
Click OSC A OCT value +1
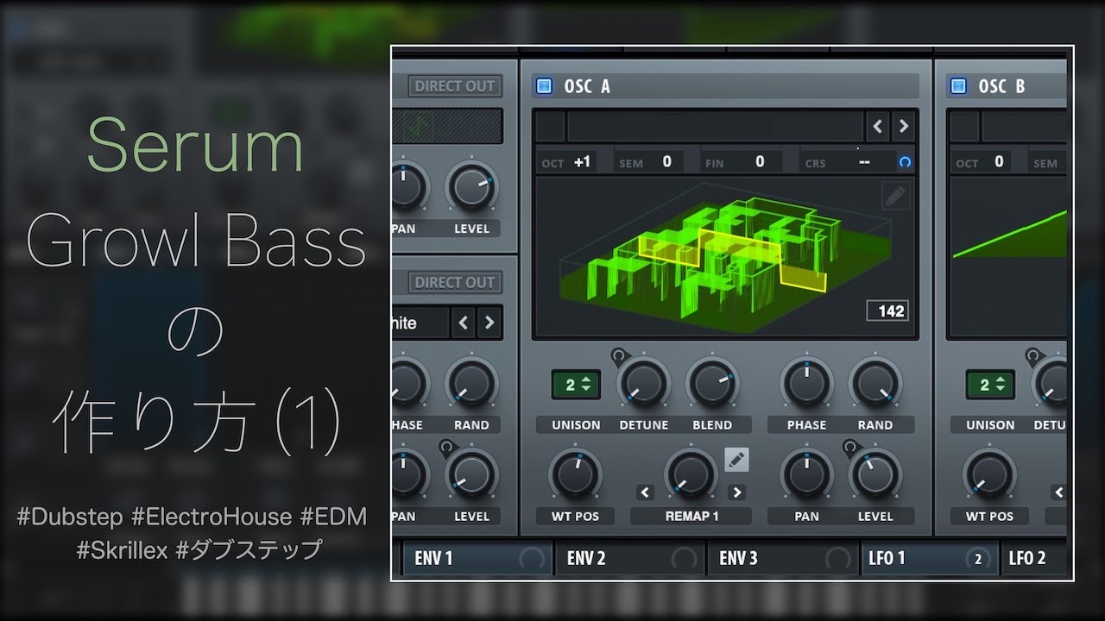583,161
